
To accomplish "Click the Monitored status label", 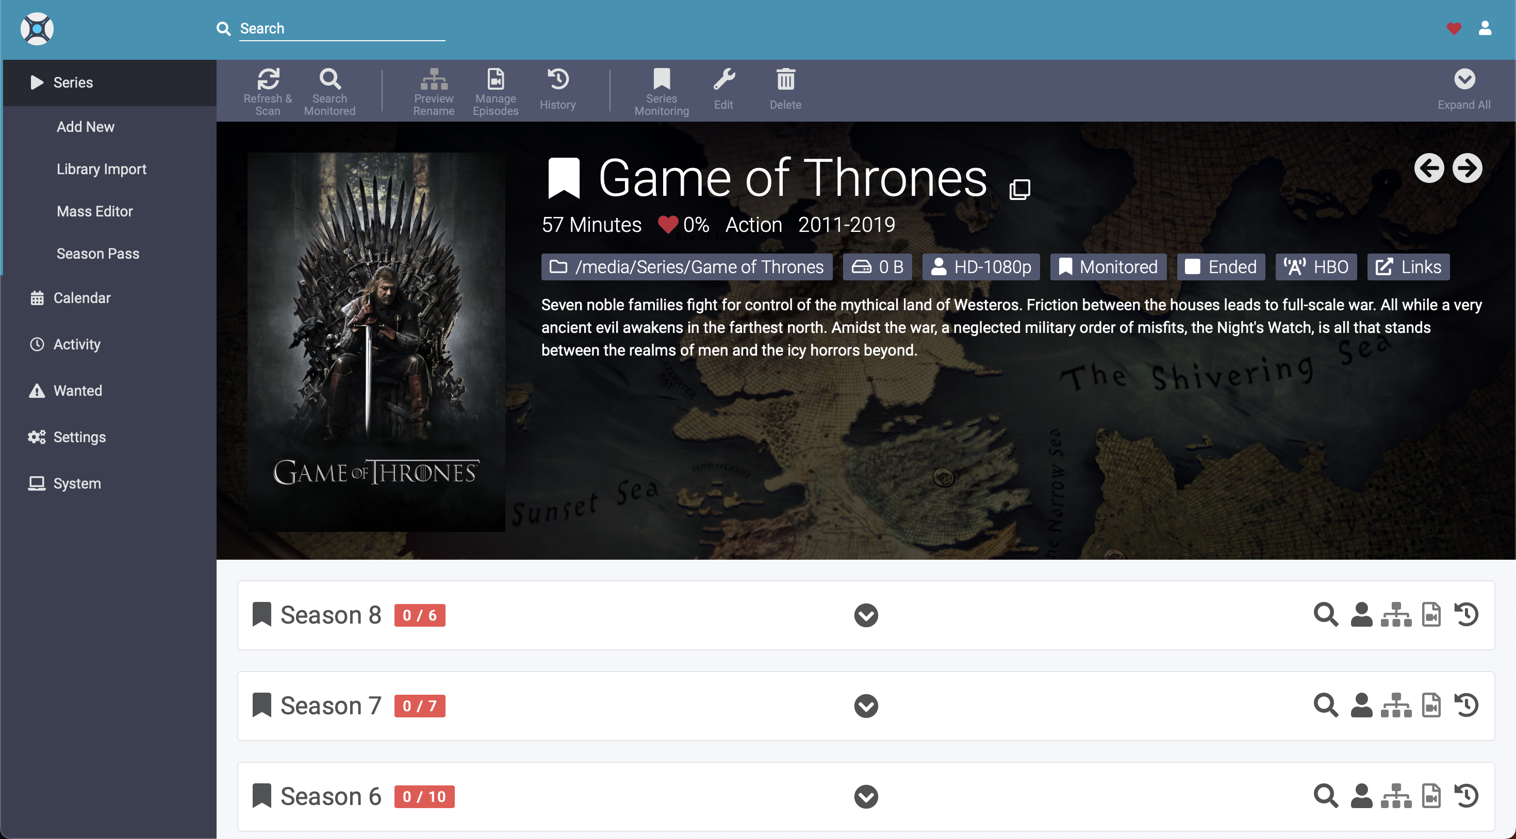I will coord(1108,267).
